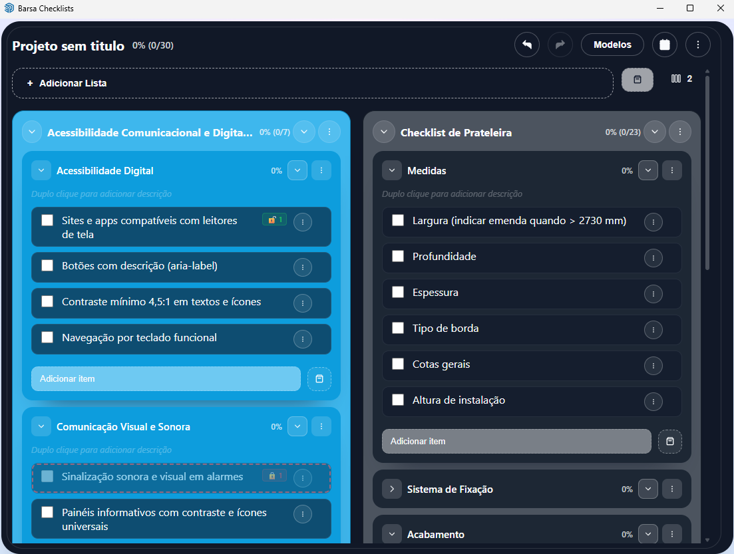
Task: Open the clipboard templates icon beside Modelos
Action: click(665, 45)
